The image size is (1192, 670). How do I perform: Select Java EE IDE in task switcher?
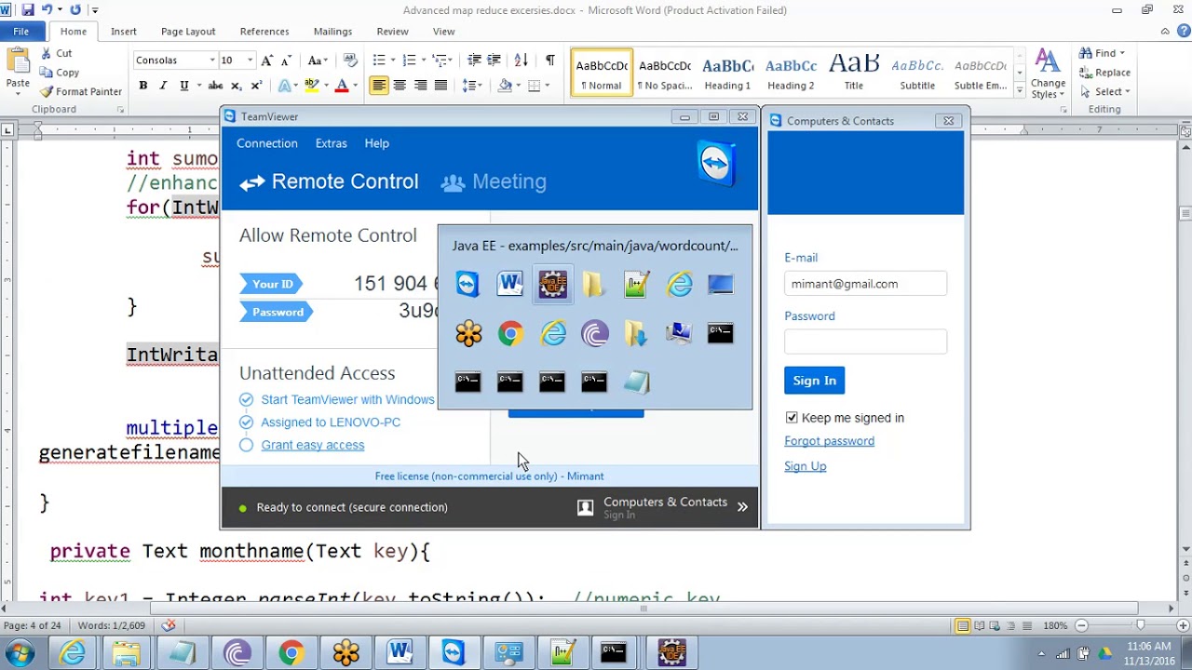pyautogui.click(x=552, y=284)
